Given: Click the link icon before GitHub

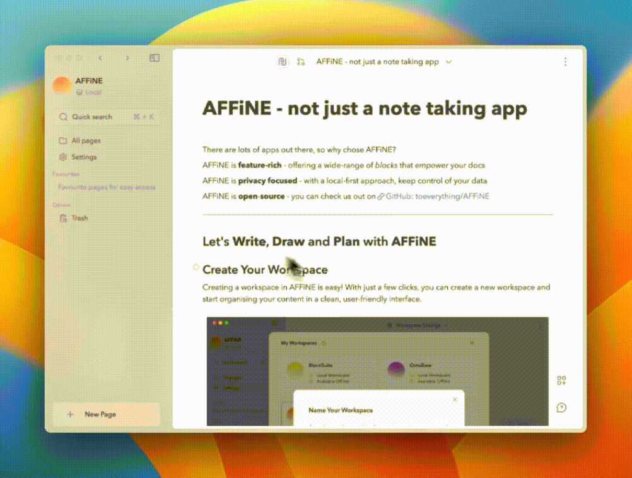Looking at the screenshot, I should 381,197.
